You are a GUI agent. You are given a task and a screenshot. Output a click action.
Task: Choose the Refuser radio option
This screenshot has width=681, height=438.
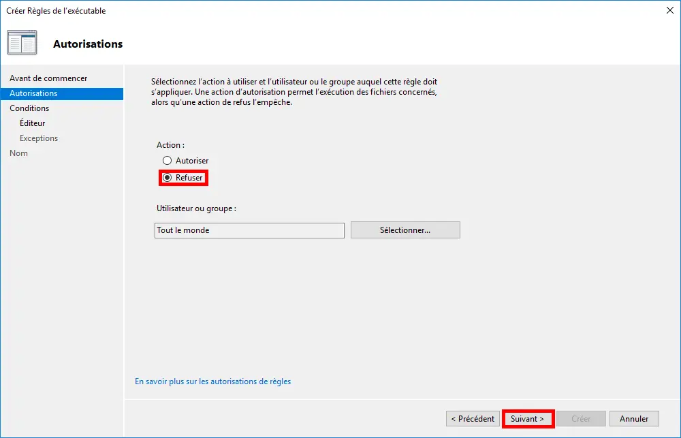pyautogui.click(x=168, y=178)
